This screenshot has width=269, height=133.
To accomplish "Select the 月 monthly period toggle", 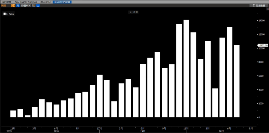I will [18, 6].
